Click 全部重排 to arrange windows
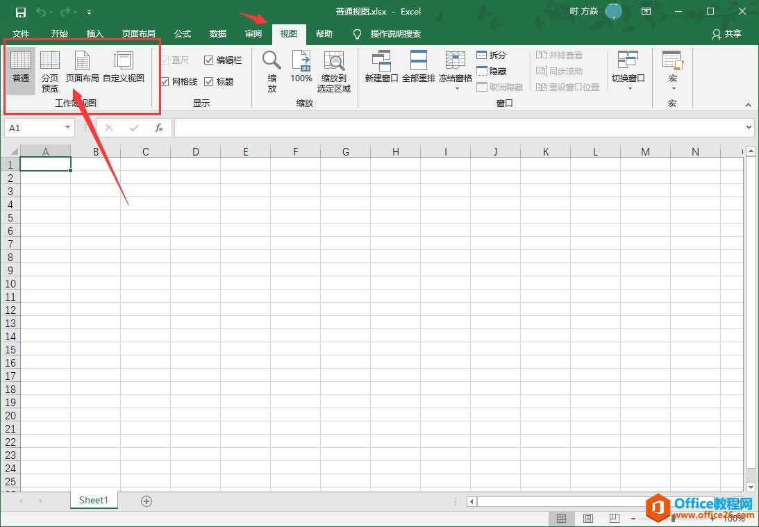The image size is (759, 527). 417,70
